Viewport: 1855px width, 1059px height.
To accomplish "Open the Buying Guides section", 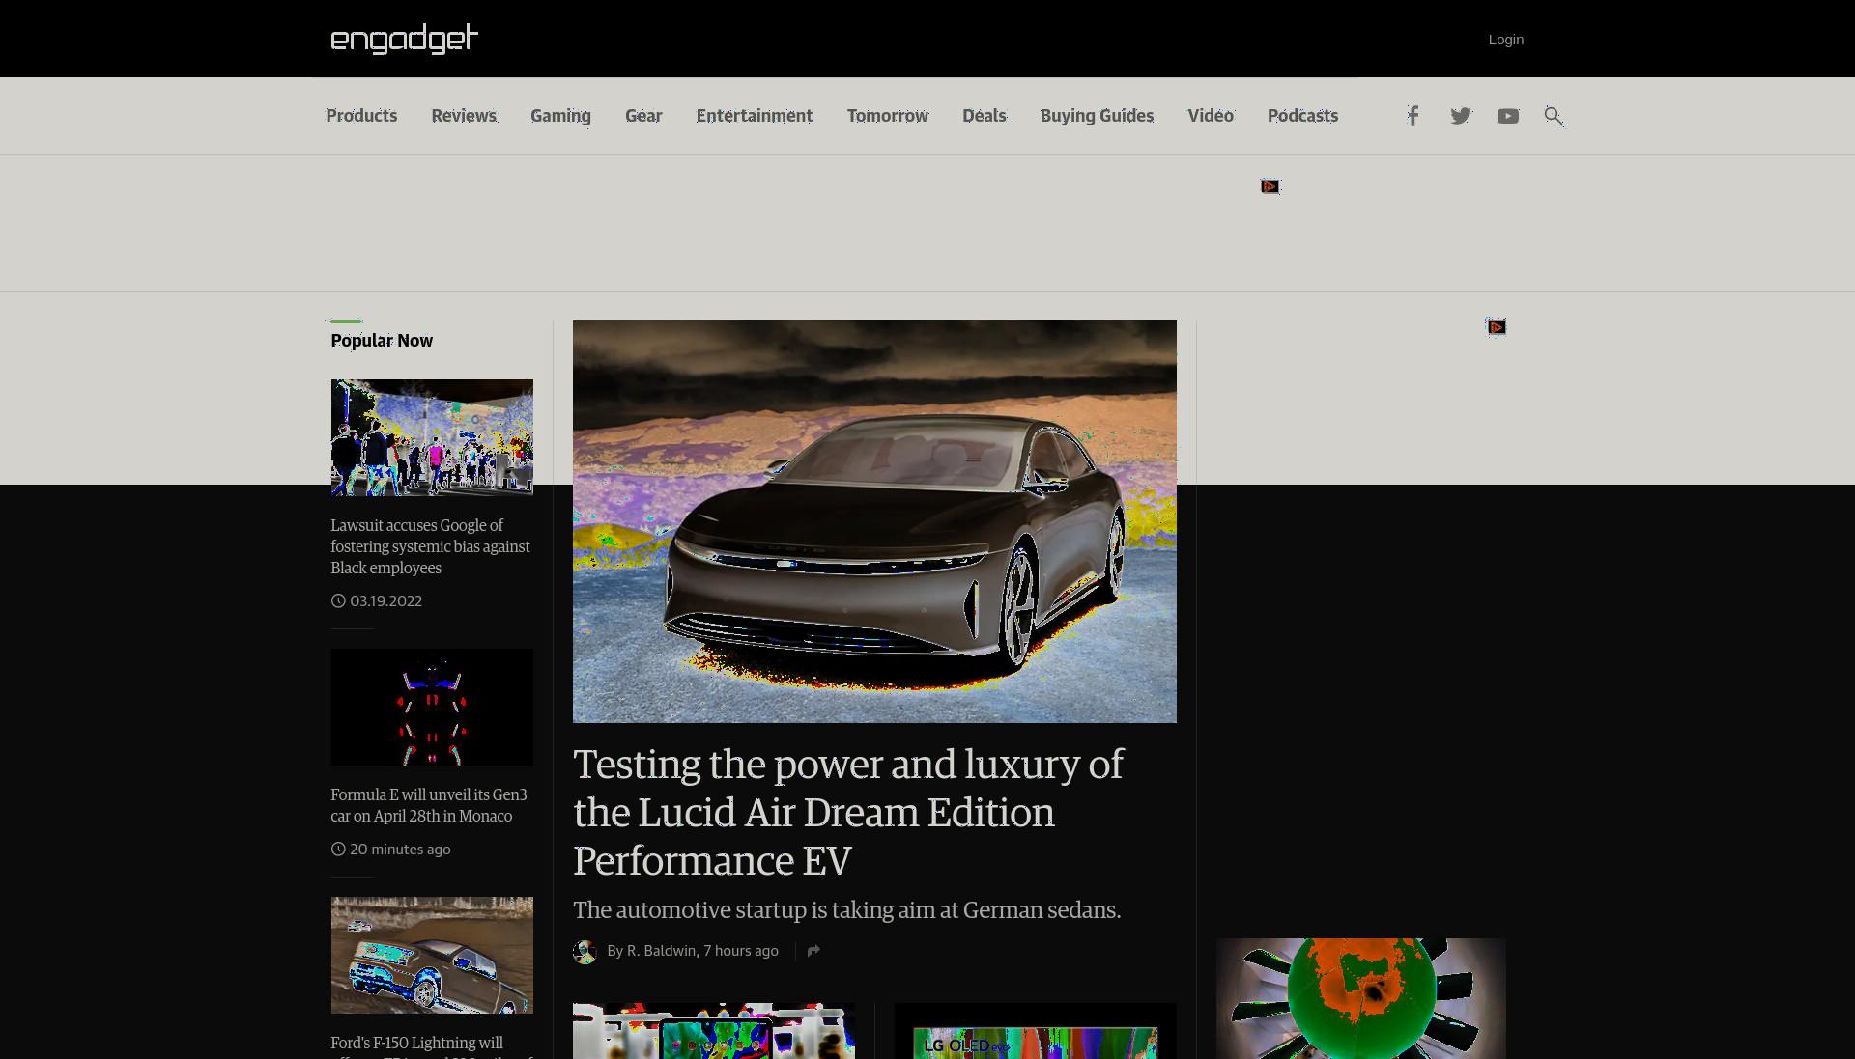I will coord(1097,116).
